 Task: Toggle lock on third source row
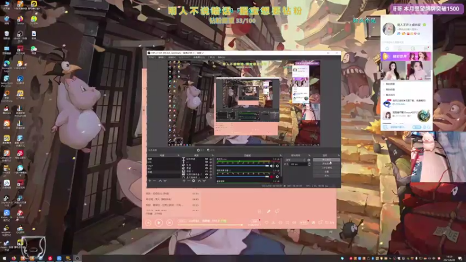pyautogui.click(x=211, y=165)
